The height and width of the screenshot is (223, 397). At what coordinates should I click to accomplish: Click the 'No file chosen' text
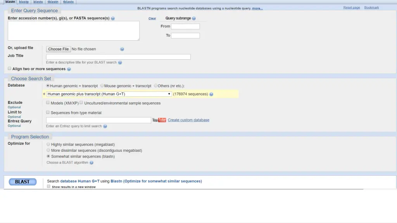[84, 49]
